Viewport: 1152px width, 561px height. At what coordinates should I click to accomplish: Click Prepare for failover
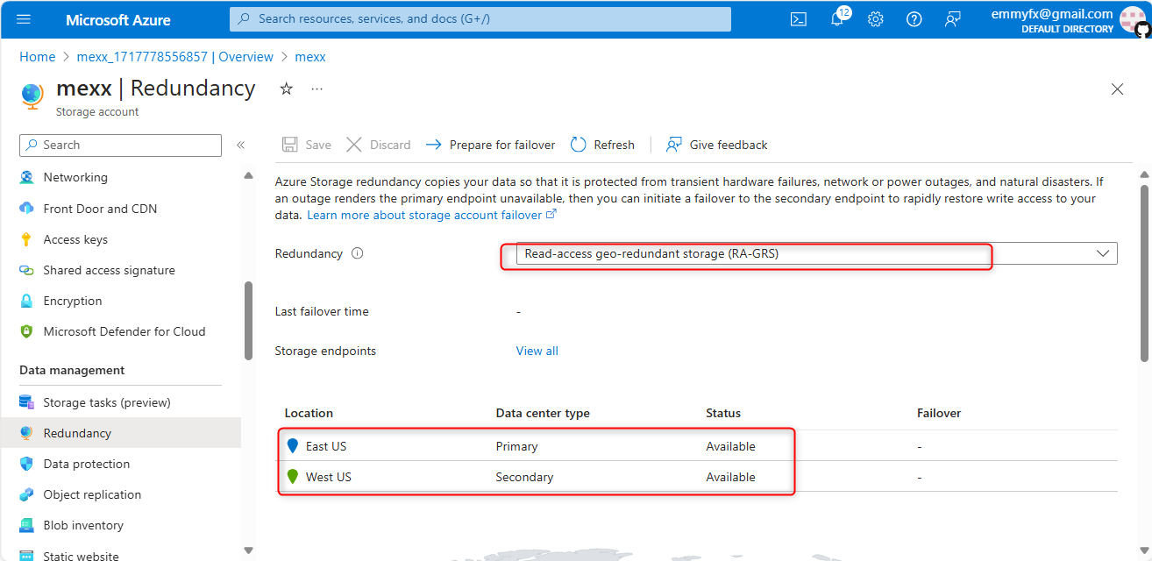(491, 145)
